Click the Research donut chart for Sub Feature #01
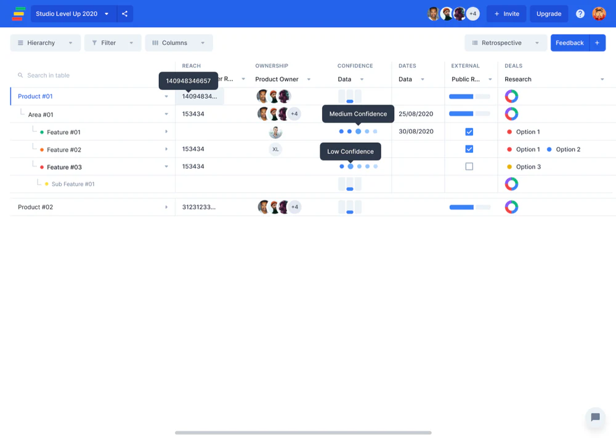 coord(511,184)
